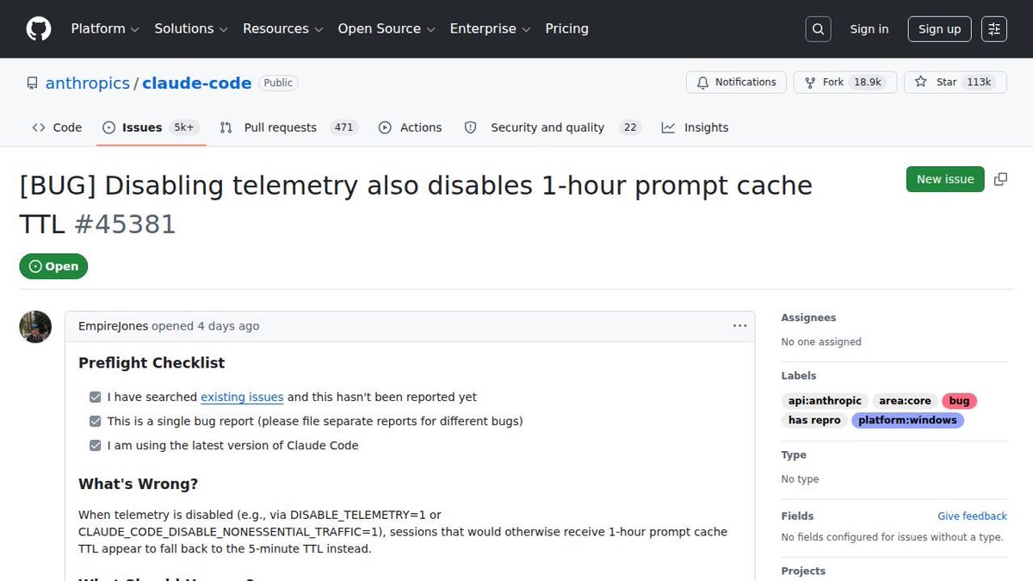The width and height of the screenshot is (1033, 581).
Task: Expand the Platform menu
Action: (105, 28)
